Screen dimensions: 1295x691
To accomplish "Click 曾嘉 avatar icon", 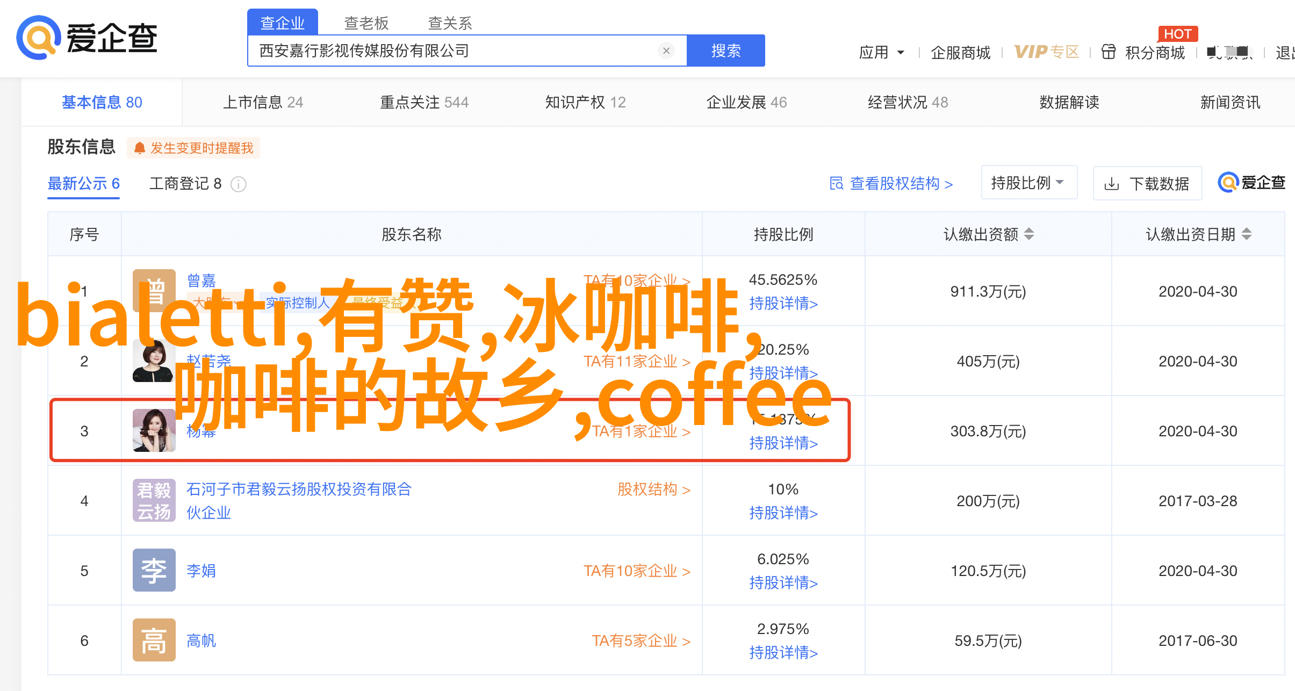I will click(x=154, y=291).
